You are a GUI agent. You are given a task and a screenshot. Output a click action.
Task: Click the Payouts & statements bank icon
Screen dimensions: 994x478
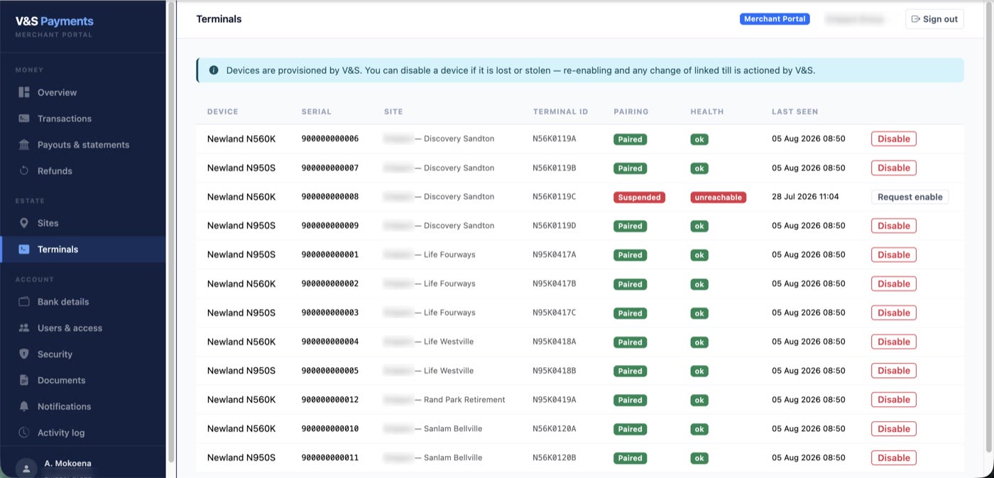[x=24, y=145]
